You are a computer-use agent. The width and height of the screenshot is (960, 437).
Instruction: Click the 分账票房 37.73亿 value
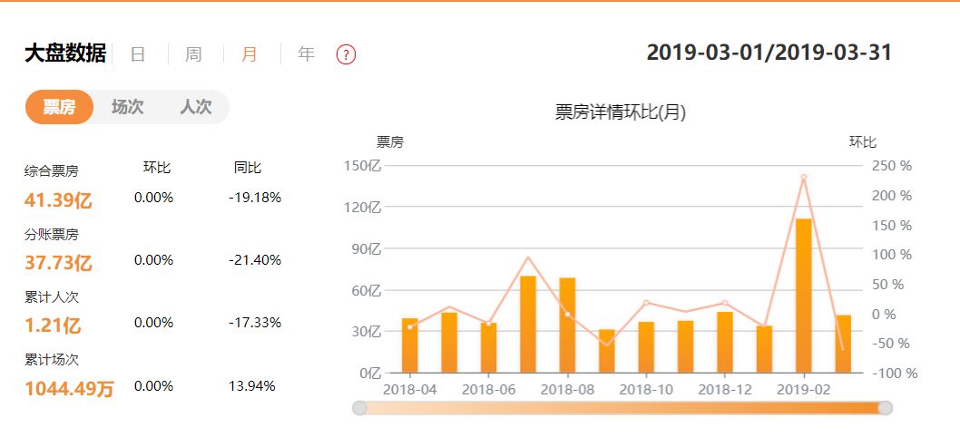click(x=58, y=263)
